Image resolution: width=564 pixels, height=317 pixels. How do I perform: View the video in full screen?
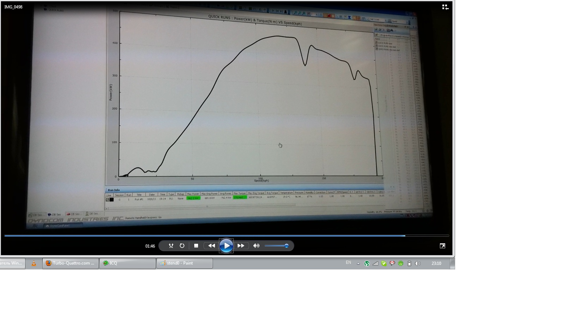[x=442, y=246]
